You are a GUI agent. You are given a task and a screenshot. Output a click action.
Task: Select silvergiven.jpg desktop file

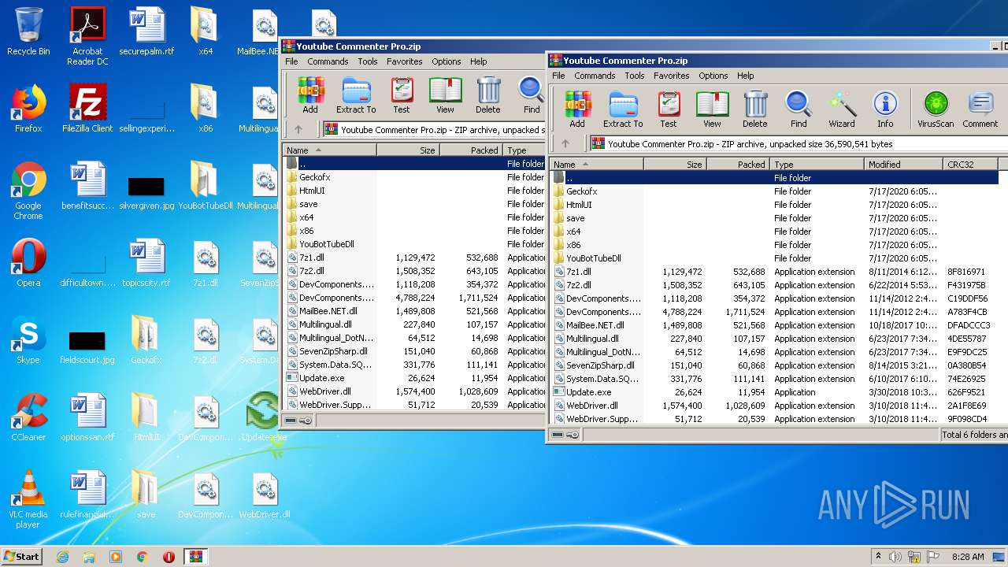146,191
